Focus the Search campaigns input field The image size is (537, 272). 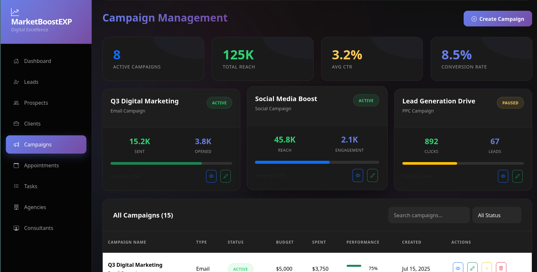pyautogui.click(x=429, y=215)
